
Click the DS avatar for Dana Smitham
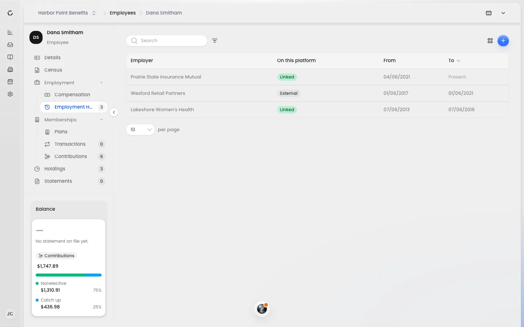36,37
